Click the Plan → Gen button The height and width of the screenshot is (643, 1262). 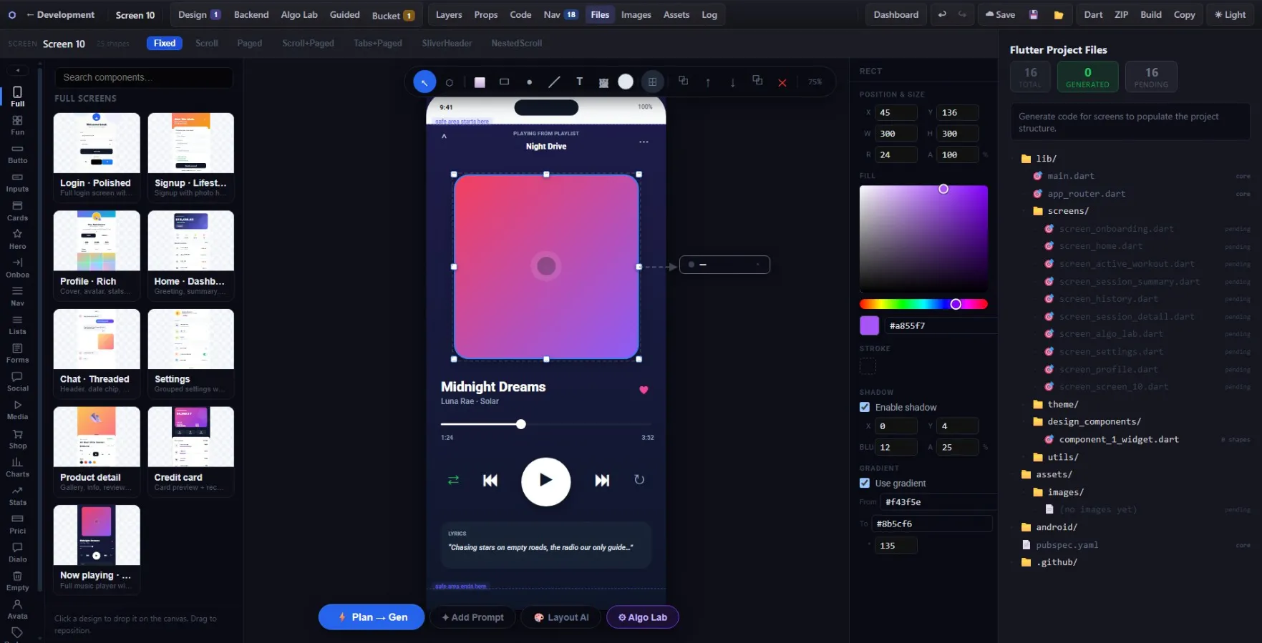coord(372,617)
